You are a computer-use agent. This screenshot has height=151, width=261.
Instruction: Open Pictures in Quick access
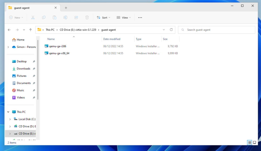tap(21, 76)
